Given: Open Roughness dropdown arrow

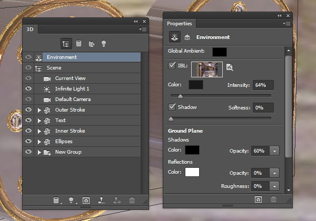Looking at the screenshot, I should click(x=274, y=186).
